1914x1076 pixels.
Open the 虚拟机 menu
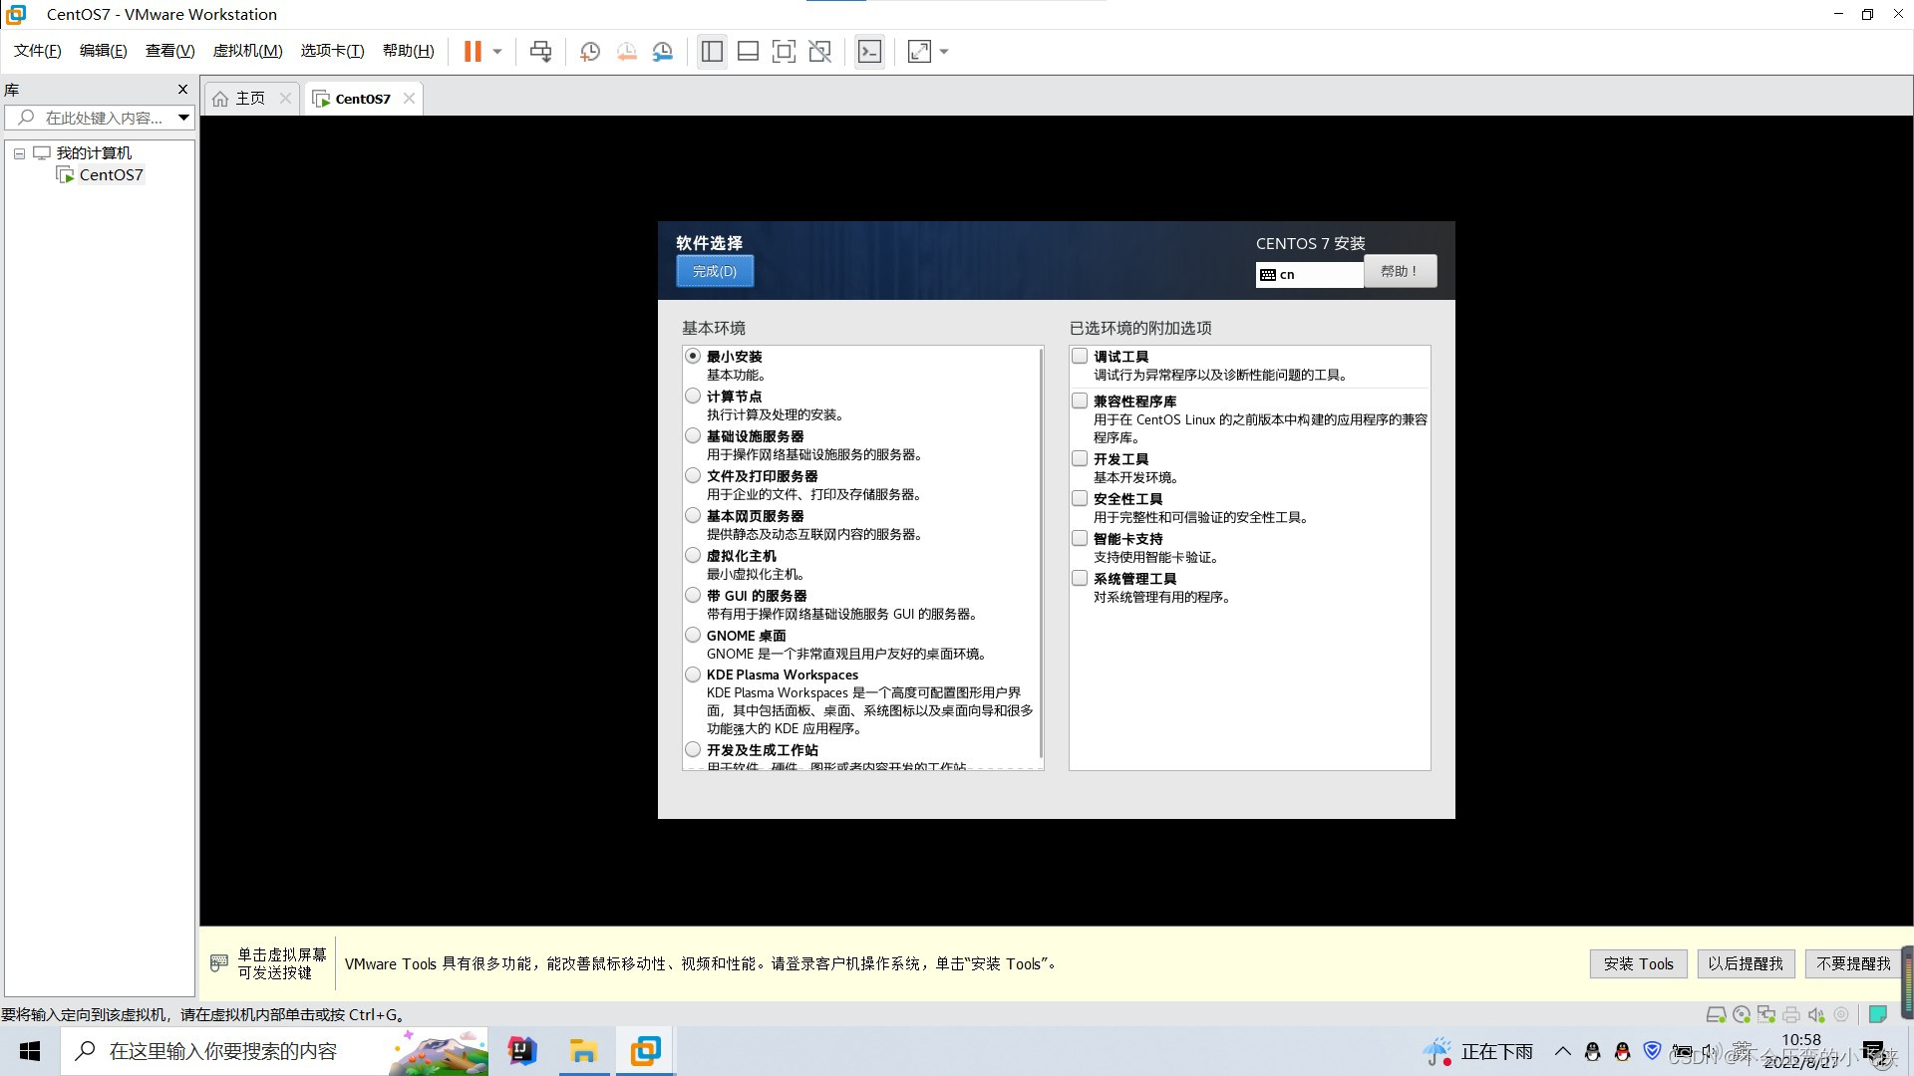click(247, 51)
